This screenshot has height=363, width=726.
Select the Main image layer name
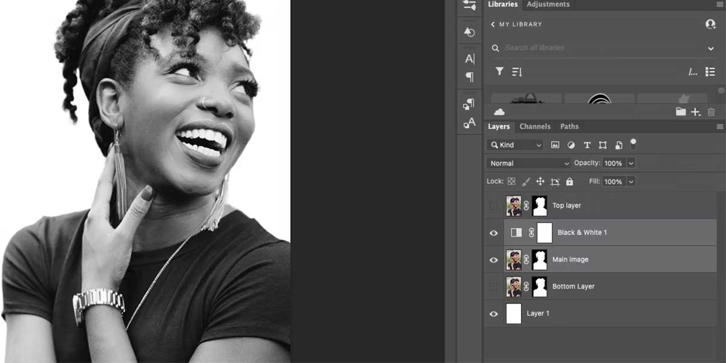tap(570, 260)
